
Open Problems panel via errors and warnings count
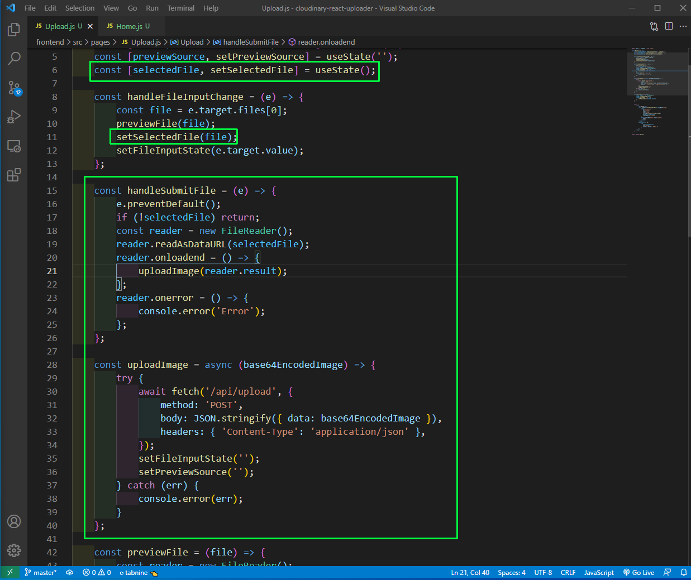pos(97,572)
